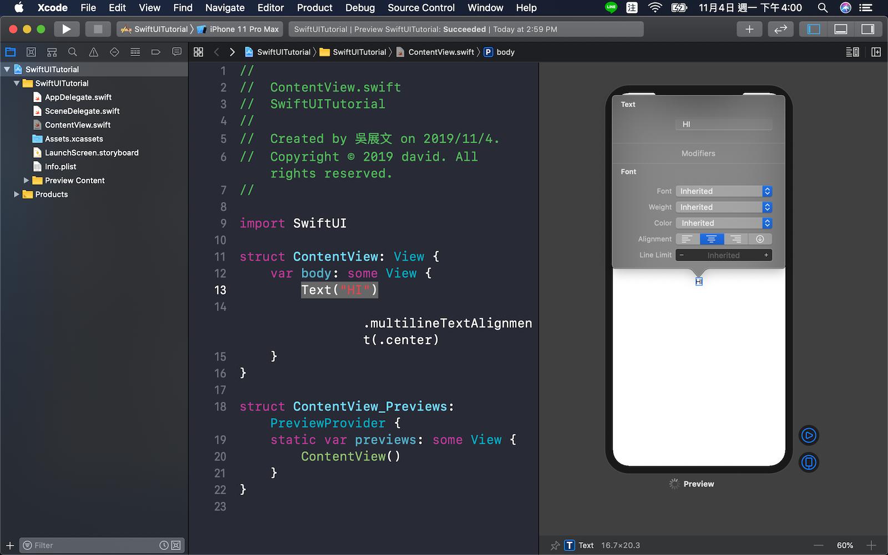
Task: Preview on device button in canvas
Action: pyautogui.click(x=809, y=462)
